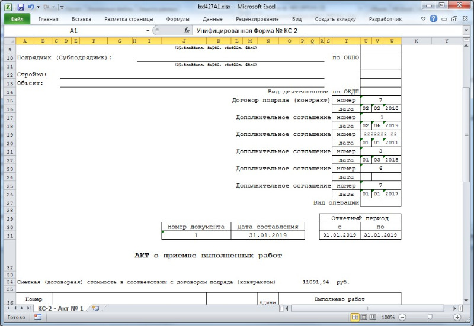Switch to Page Layout view button
The height and width of the screenshot is (326, 474).
[x=364, y=317]
